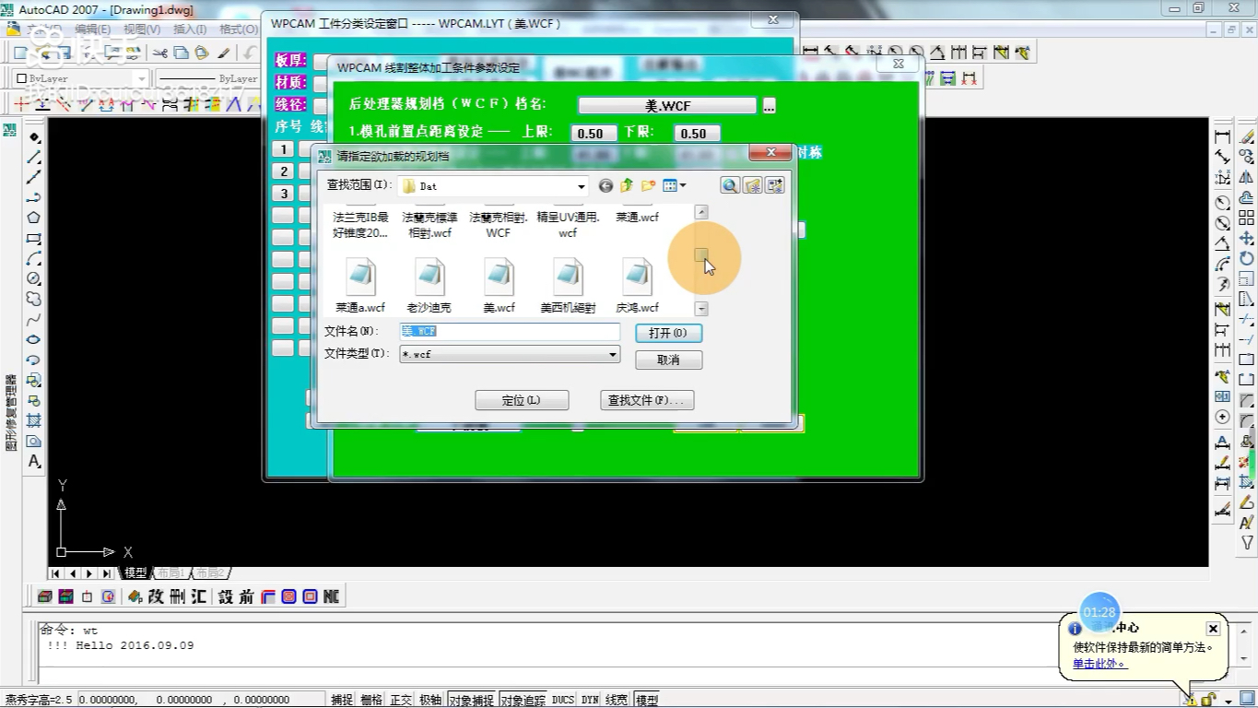Click the ... browse button beside 美.WCF
1258x708 pixels.
coord(770,106)
